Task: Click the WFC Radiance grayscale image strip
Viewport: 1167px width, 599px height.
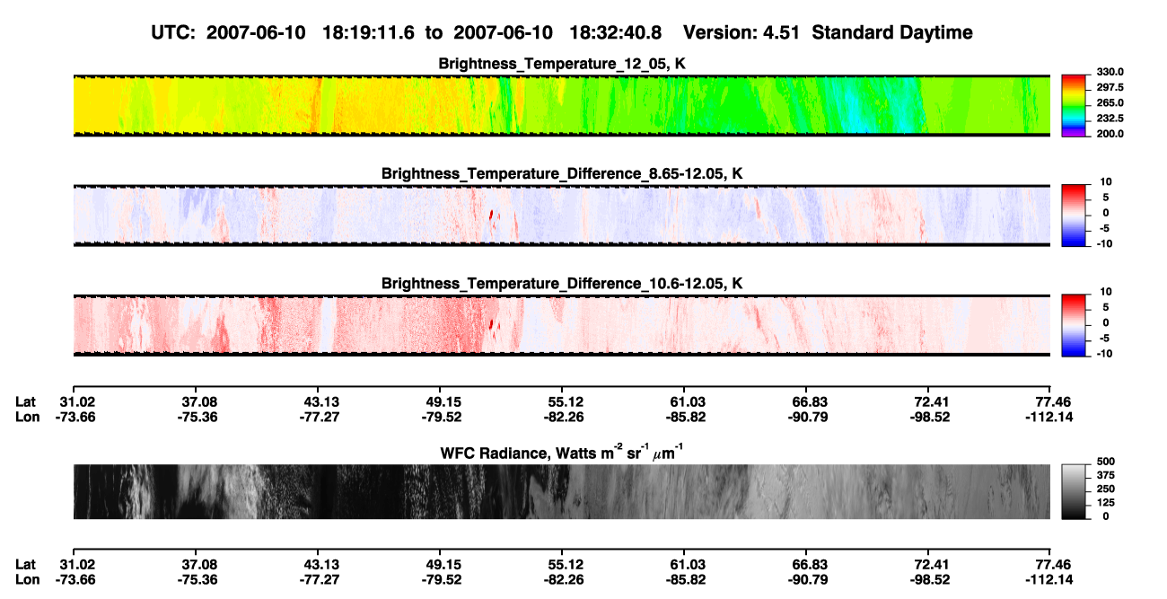Action: (561, 492)
